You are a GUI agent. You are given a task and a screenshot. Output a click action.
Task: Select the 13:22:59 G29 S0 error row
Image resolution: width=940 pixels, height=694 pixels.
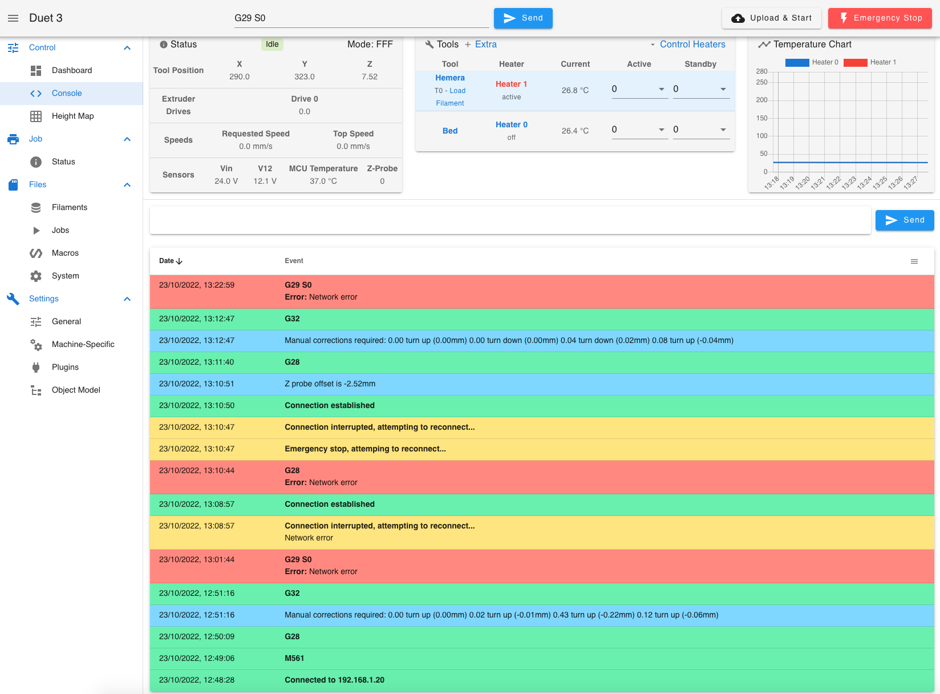coord(542,292)
